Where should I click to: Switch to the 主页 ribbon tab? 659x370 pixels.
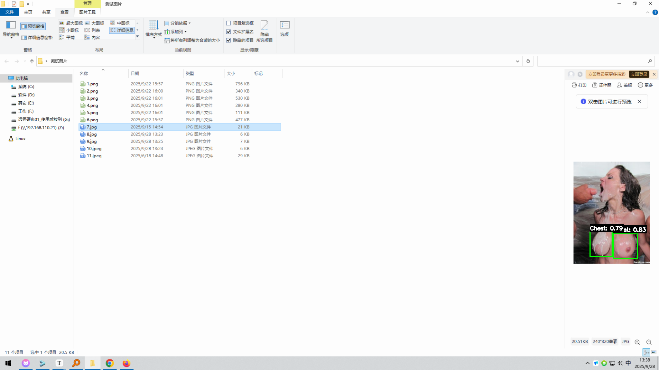28,12
